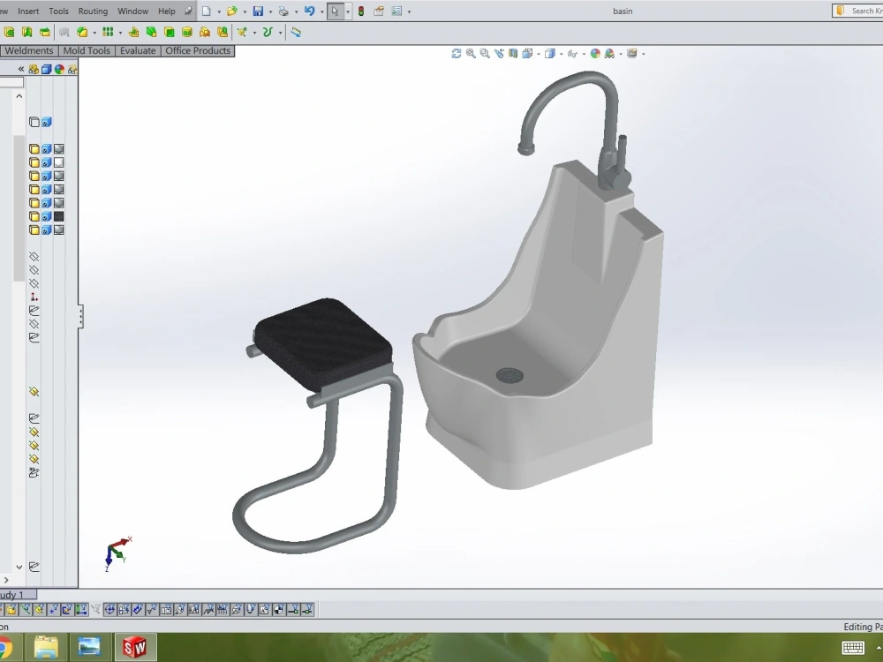The image size is (883, 662).
Task: Click the Edit Appearance color ball icon
Action: click(x=595, y=54)
